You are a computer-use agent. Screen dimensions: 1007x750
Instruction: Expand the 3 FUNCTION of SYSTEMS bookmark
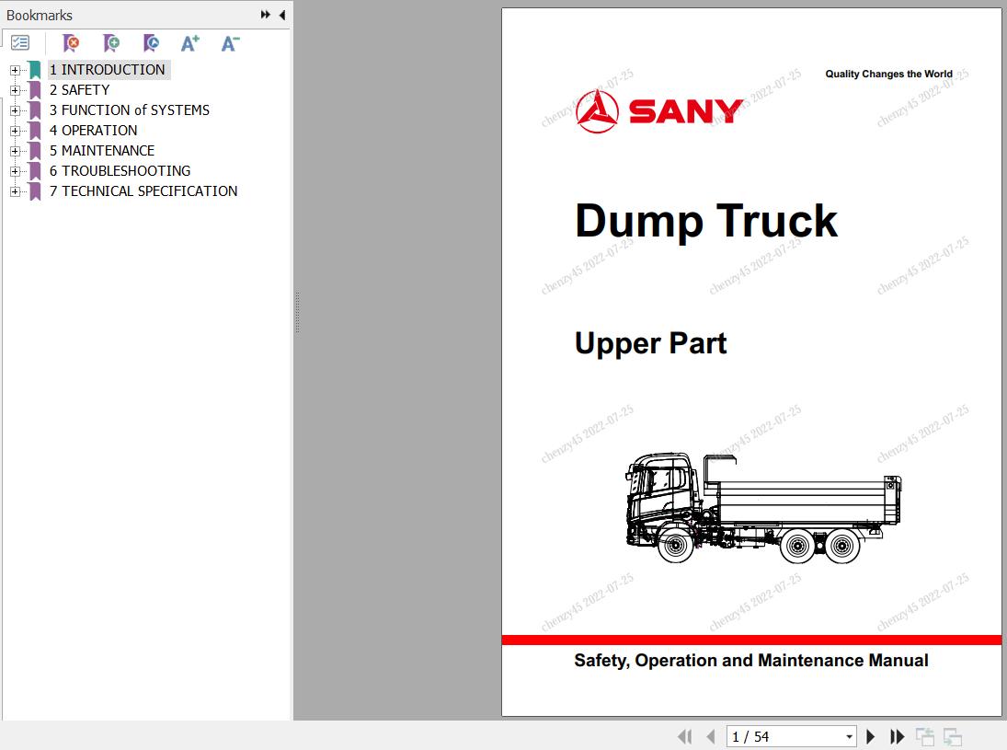[15, 110]
